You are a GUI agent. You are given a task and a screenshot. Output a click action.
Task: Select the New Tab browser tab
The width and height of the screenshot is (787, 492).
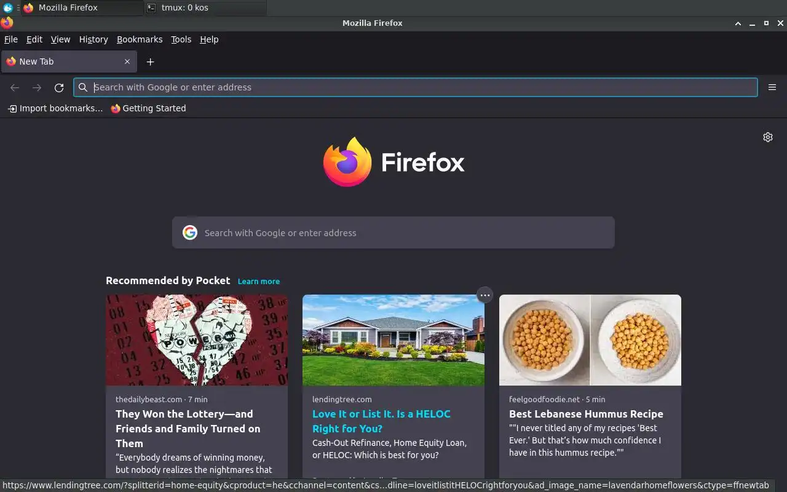(69, 61)
